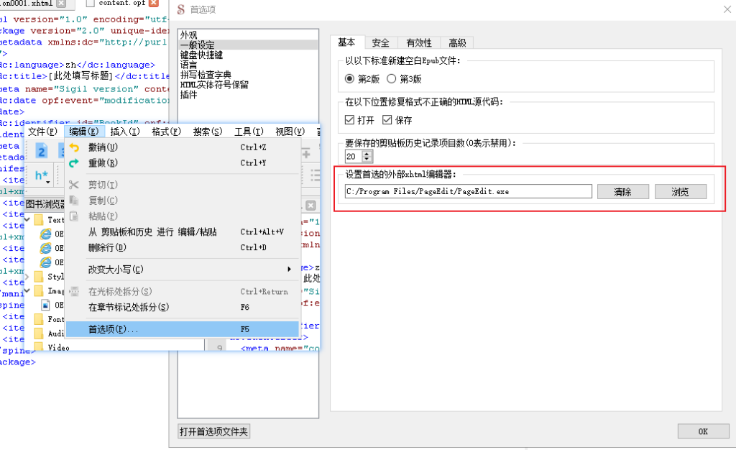Click the copy icon beside 复制(C)
This screenshot has width=736, height=450.
click(x=74, y=201)
